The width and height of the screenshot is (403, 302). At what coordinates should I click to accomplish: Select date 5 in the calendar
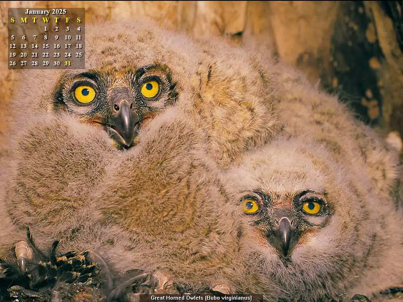pos(13,37)
